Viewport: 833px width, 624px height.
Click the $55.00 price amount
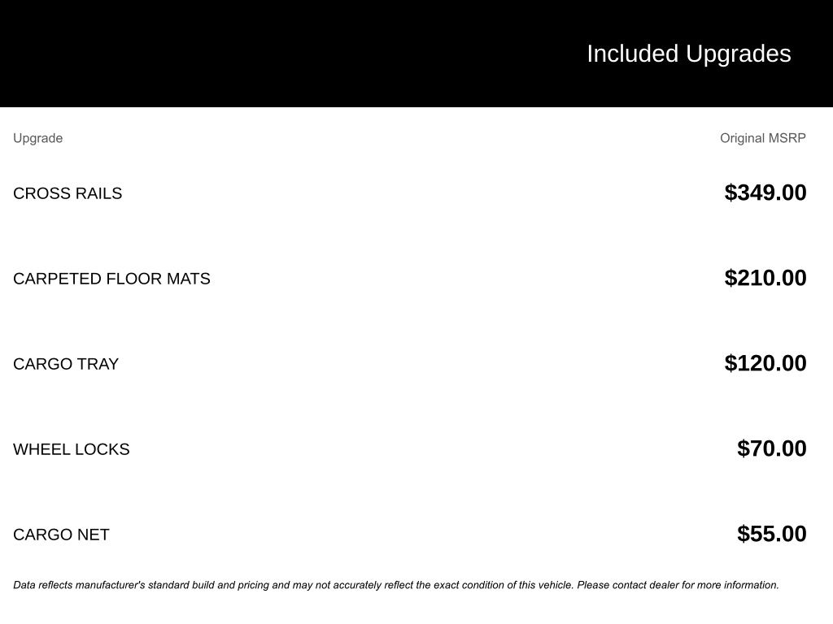click(x=772, y=534)
